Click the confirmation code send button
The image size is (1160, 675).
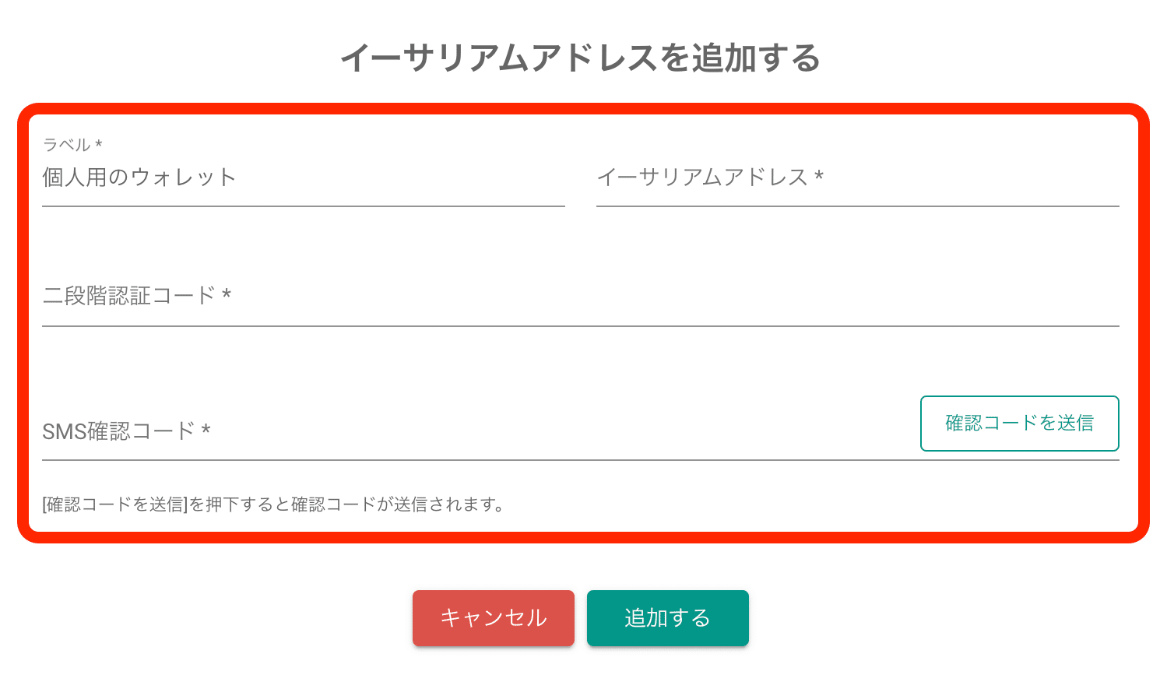coord(1019,423)
